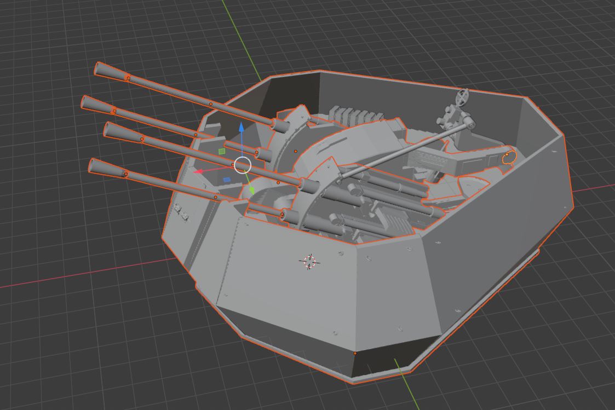The height and width of the screenshot is (410, 615).
Task: Click the 3D cursor crosshair in the viewport
Action: pos(308,262)
